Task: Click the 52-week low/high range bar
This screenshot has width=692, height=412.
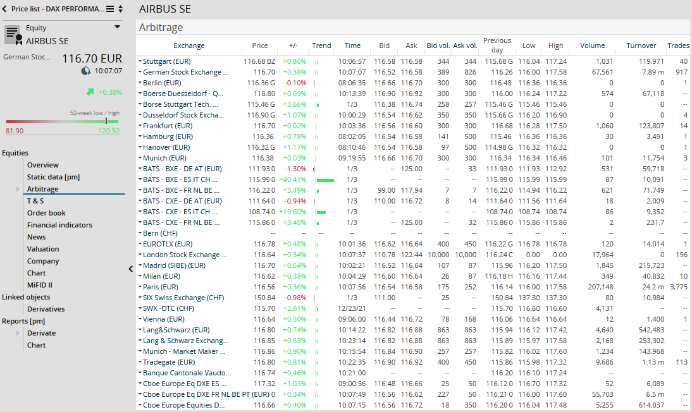Action: (x=63, y=121)
